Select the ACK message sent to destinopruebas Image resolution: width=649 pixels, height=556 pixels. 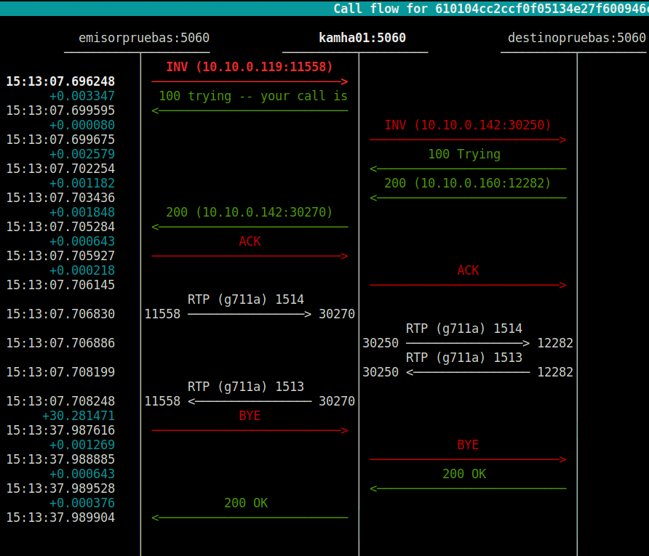(x=468, y=270)
